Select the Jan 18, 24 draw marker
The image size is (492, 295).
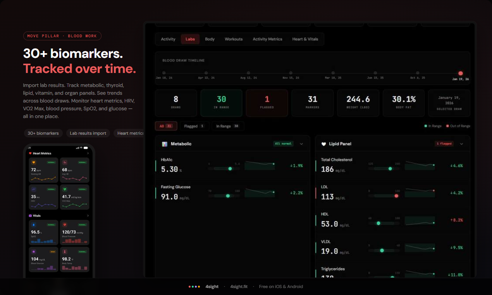click(x=164, y=73)
